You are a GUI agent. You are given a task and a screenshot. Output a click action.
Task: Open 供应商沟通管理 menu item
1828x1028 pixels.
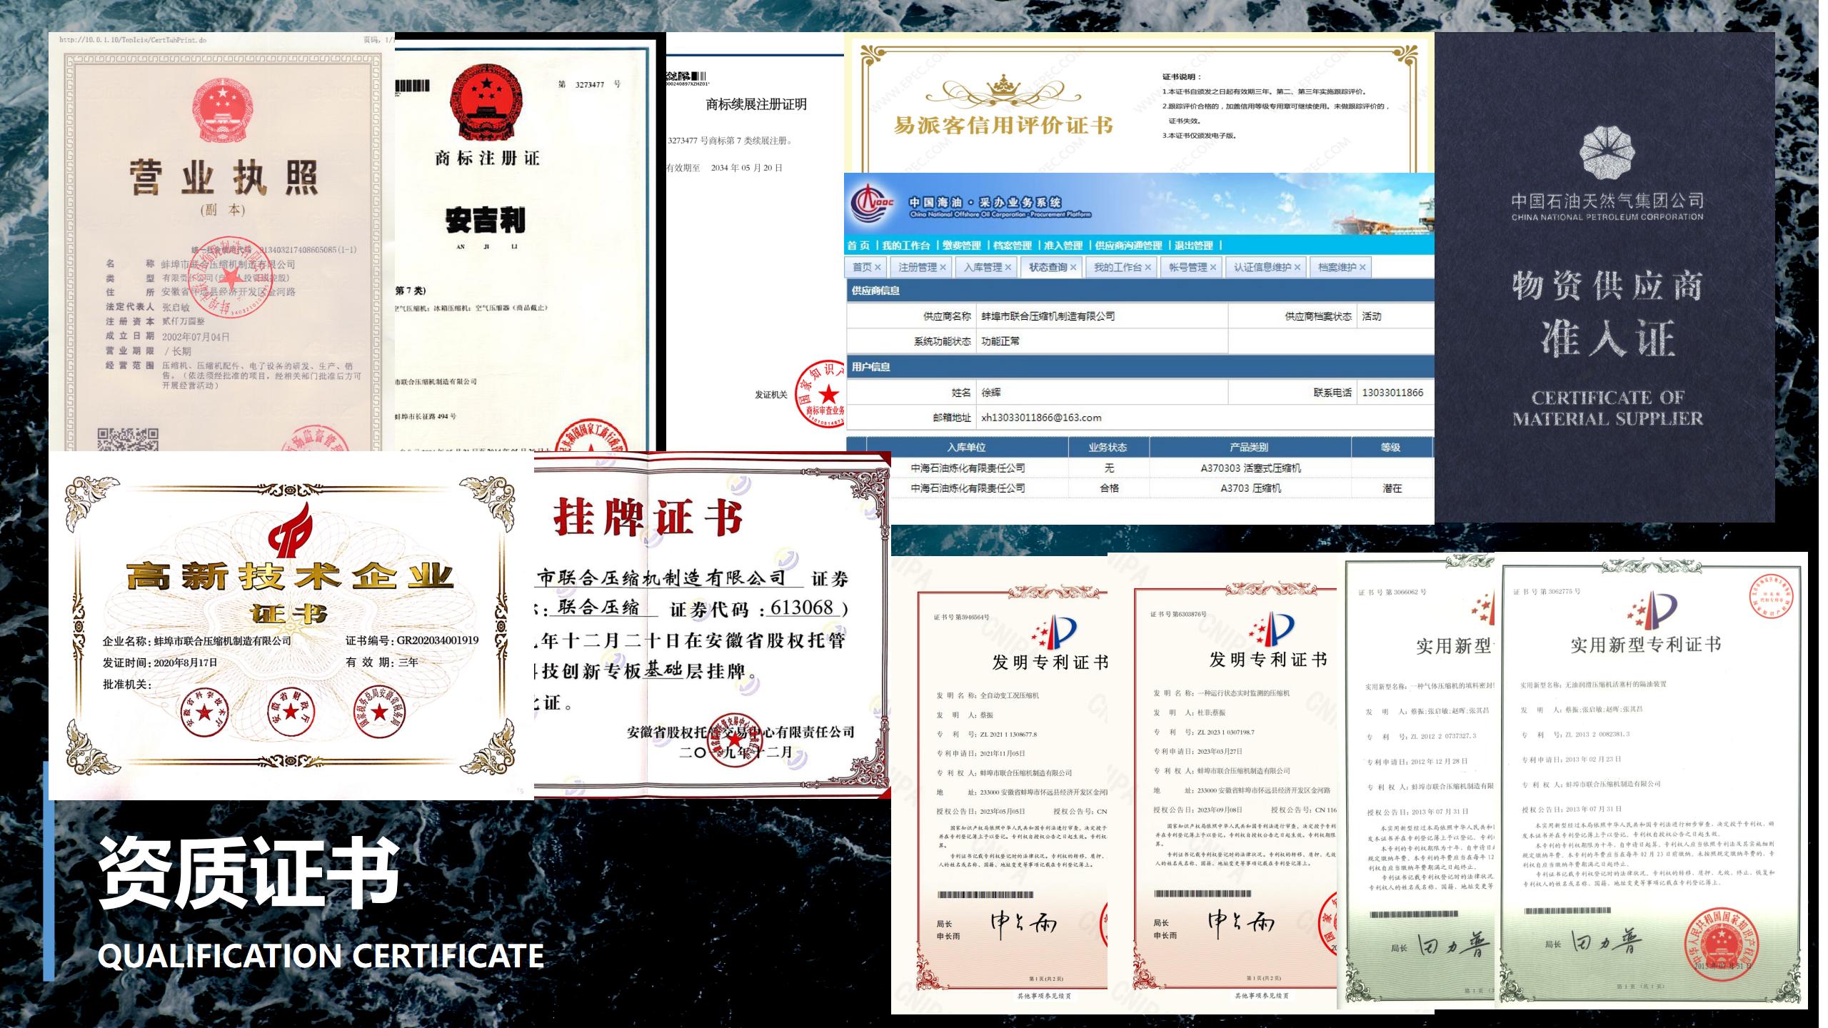coord(1129,246)
